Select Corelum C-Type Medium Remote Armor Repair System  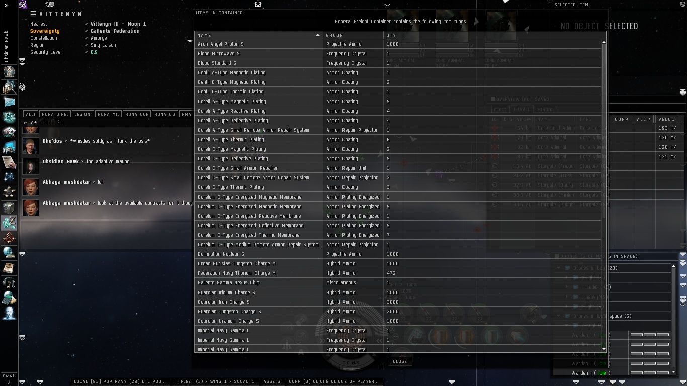point(398,245)
